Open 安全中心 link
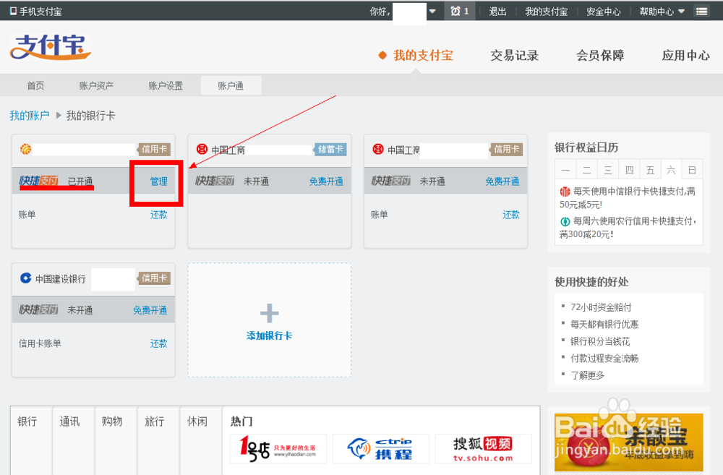723x475 pixels. (x=604, y=11)
